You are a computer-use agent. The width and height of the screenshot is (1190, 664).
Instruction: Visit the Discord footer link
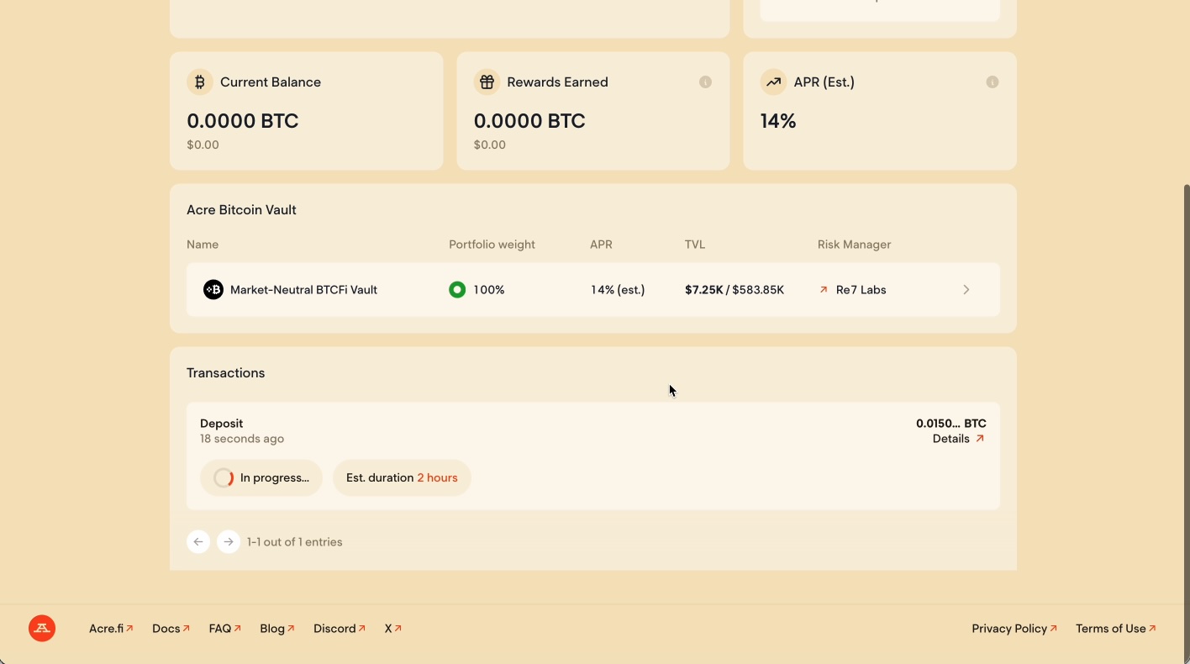339,629
